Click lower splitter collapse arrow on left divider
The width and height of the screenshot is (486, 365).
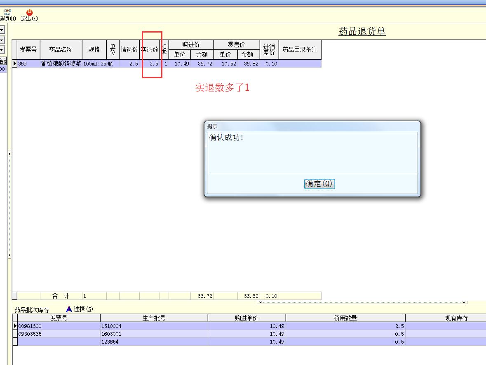(x=9, y=255)
